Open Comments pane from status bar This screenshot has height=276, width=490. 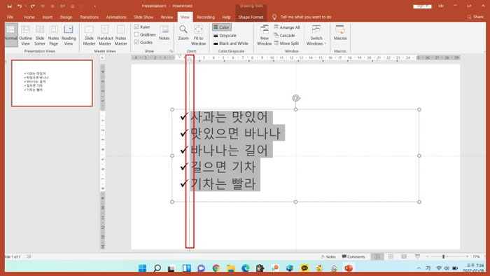coord(353,256)
